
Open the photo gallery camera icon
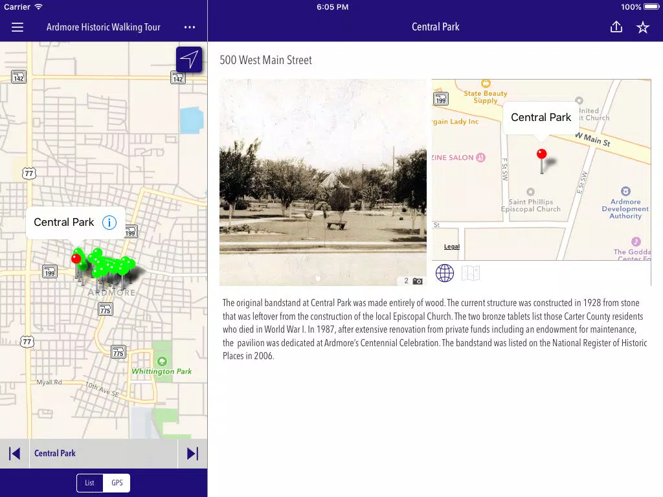[x=418, y=281]
